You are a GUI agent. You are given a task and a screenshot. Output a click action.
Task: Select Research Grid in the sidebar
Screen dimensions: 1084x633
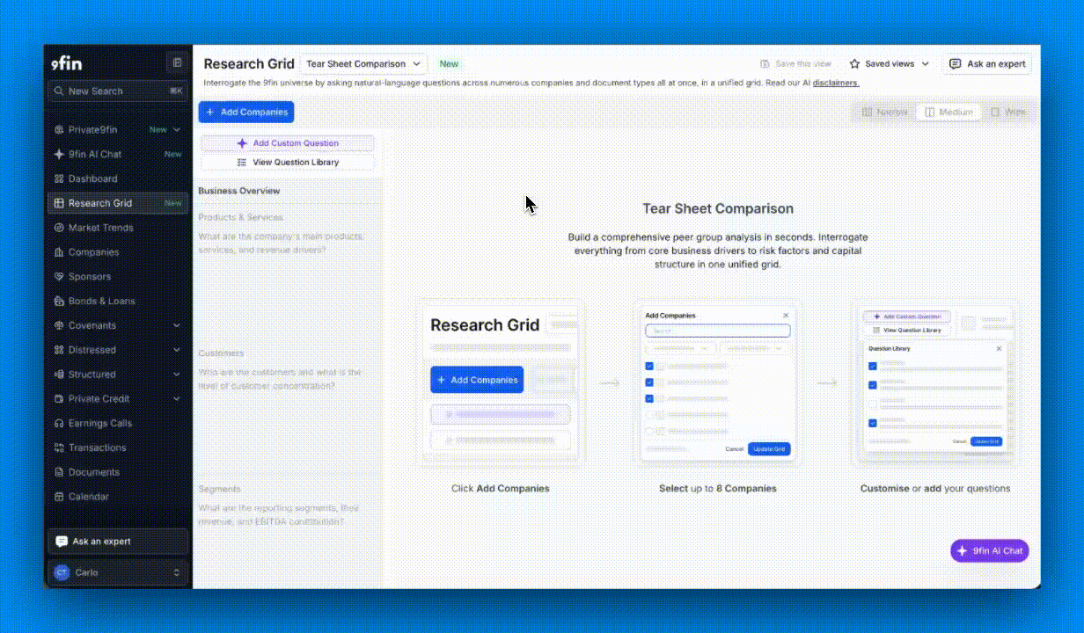click(118, 203)
